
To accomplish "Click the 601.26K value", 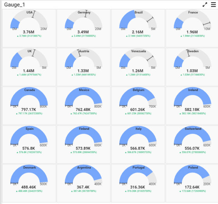I will (138, 110).
